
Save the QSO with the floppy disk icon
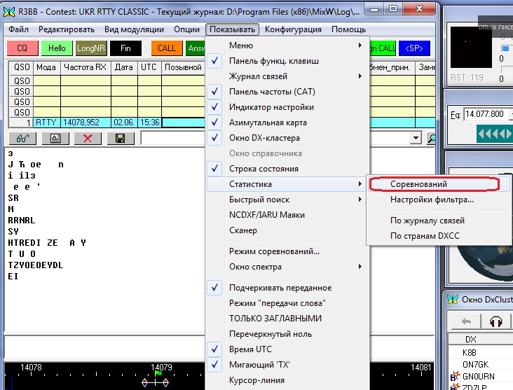(120, 139)
